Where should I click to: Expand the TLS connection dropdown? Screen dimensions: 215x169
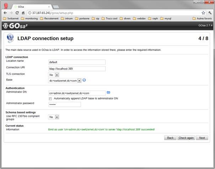[54, 75]
